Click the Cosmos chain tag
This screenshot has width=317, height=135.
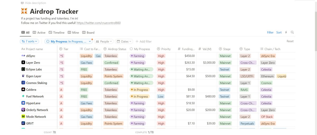pos(266,83)
